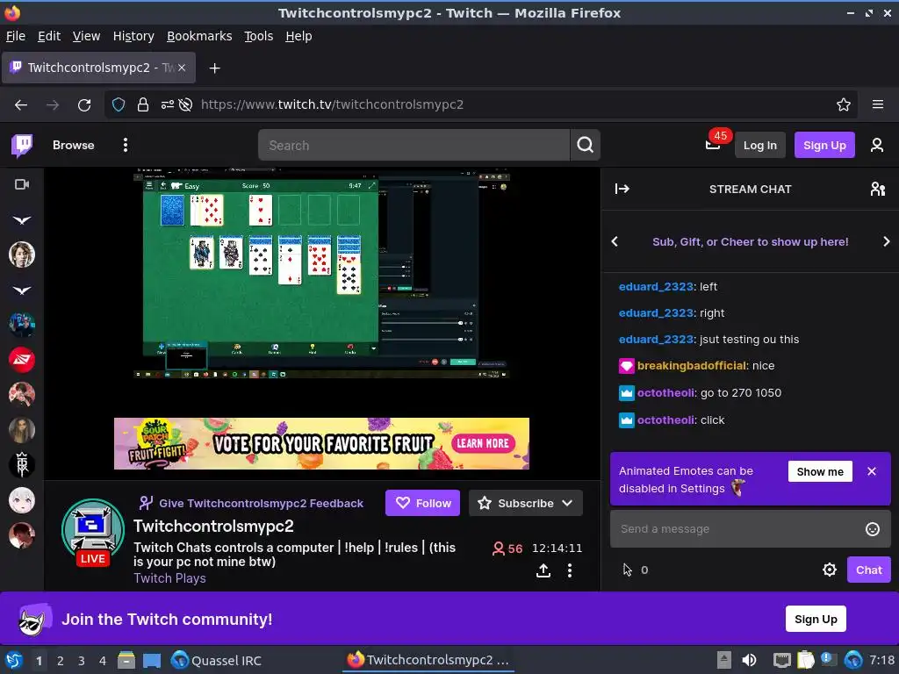
Task: Open the Edit menu
Action: (x=49, y=36)
